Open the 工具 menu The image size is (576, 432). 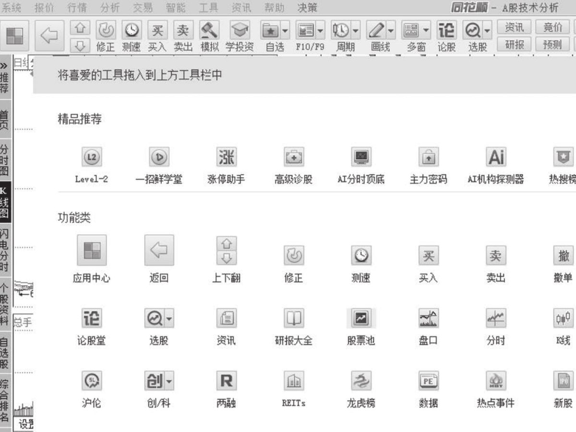tap(208, 8)
